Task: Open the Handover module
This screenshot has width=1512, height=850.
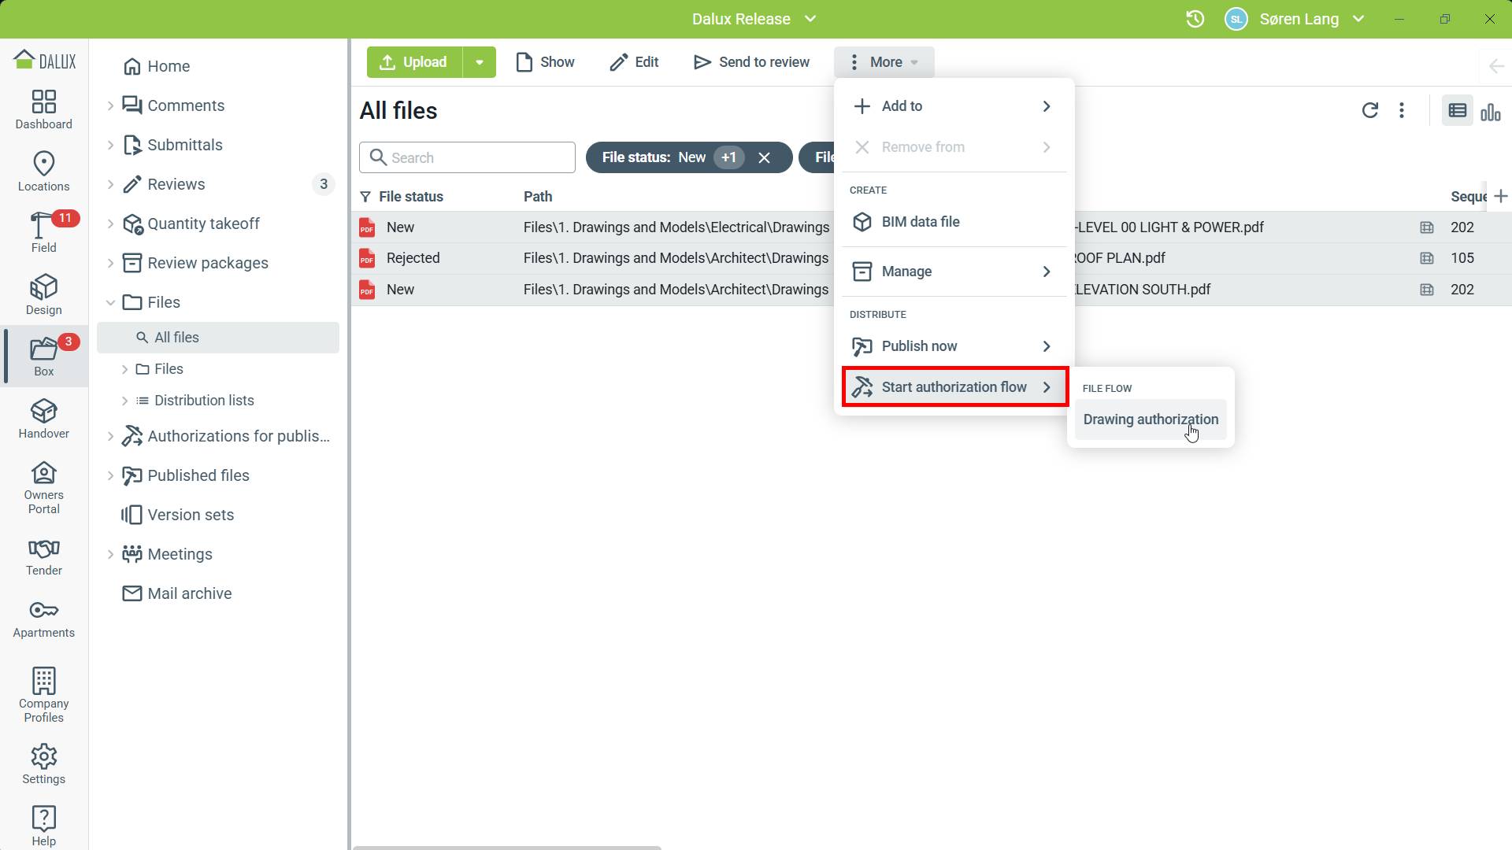Action: pos(43,418)
